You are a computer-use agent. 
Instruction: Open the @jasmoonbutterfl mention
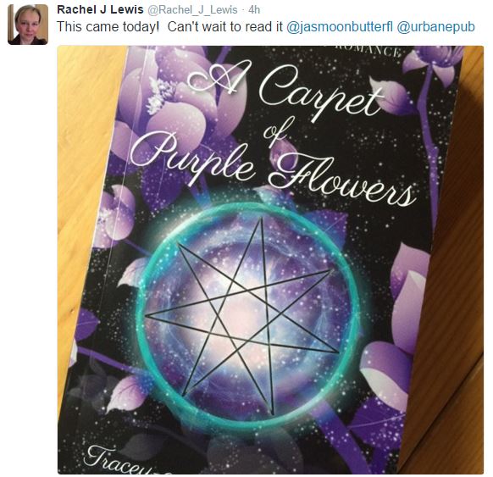[340, 27]
